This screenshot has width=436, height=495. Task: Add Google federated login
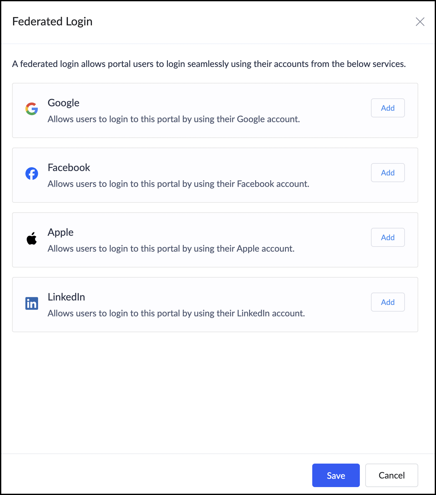[387, 108]
